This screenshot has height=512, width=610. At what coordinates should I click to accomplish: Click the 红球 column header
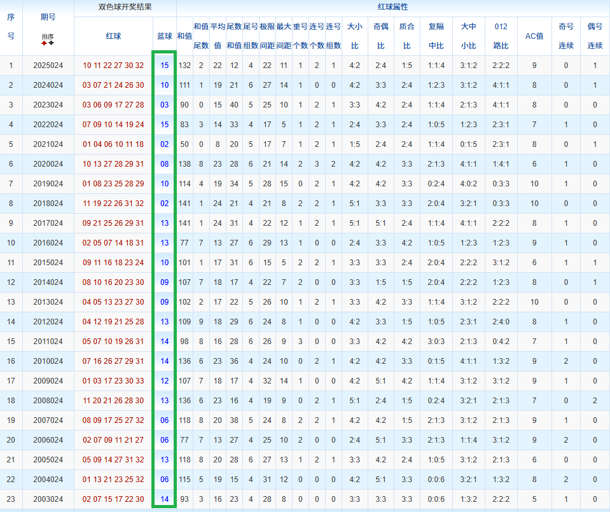[113, 36]
